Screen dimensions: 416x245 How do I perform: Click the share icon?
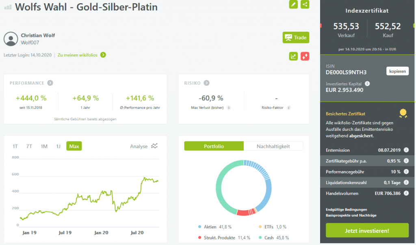point(305,4)
